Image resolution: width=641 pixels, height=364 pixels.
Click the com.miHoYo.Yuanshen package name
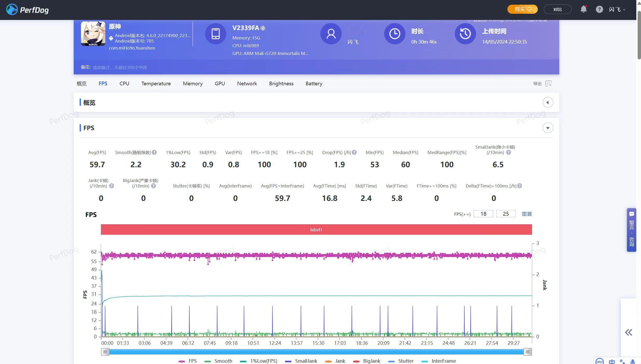132,48
